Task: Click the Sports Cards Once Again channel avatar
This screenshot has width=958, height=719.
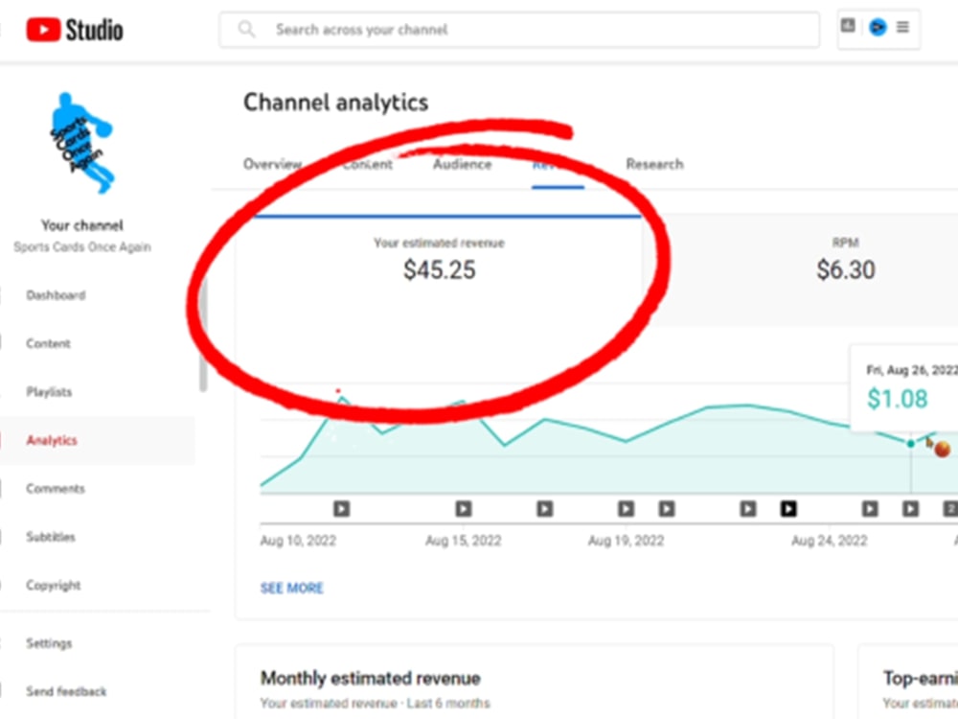Action: pos(81,143)
